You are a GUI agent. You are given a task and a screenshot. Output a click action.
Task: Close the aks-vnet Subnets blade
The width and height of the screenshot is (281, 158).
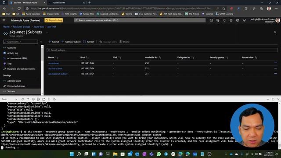point(275,32)
